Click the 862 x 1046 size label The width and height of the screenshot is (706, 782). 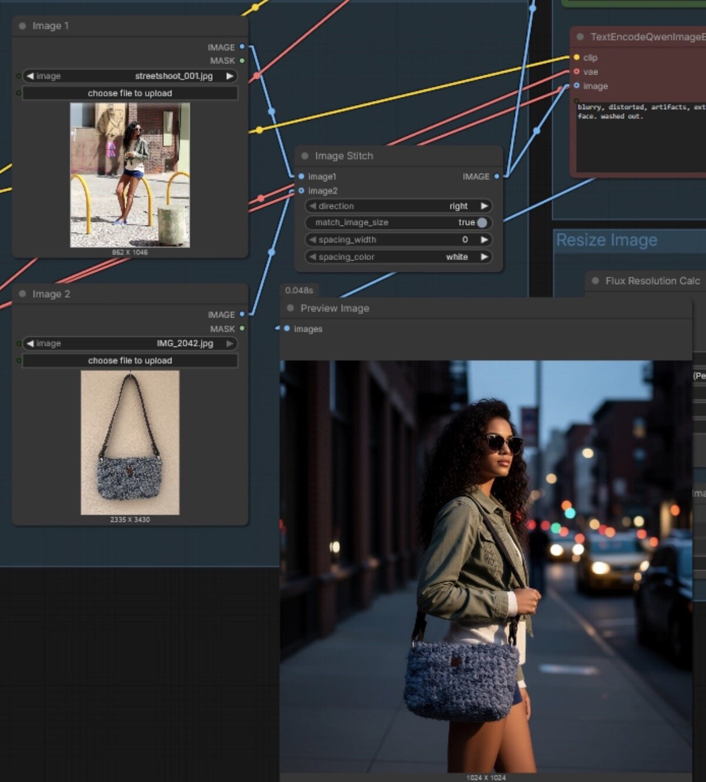(x=130, y=252)
